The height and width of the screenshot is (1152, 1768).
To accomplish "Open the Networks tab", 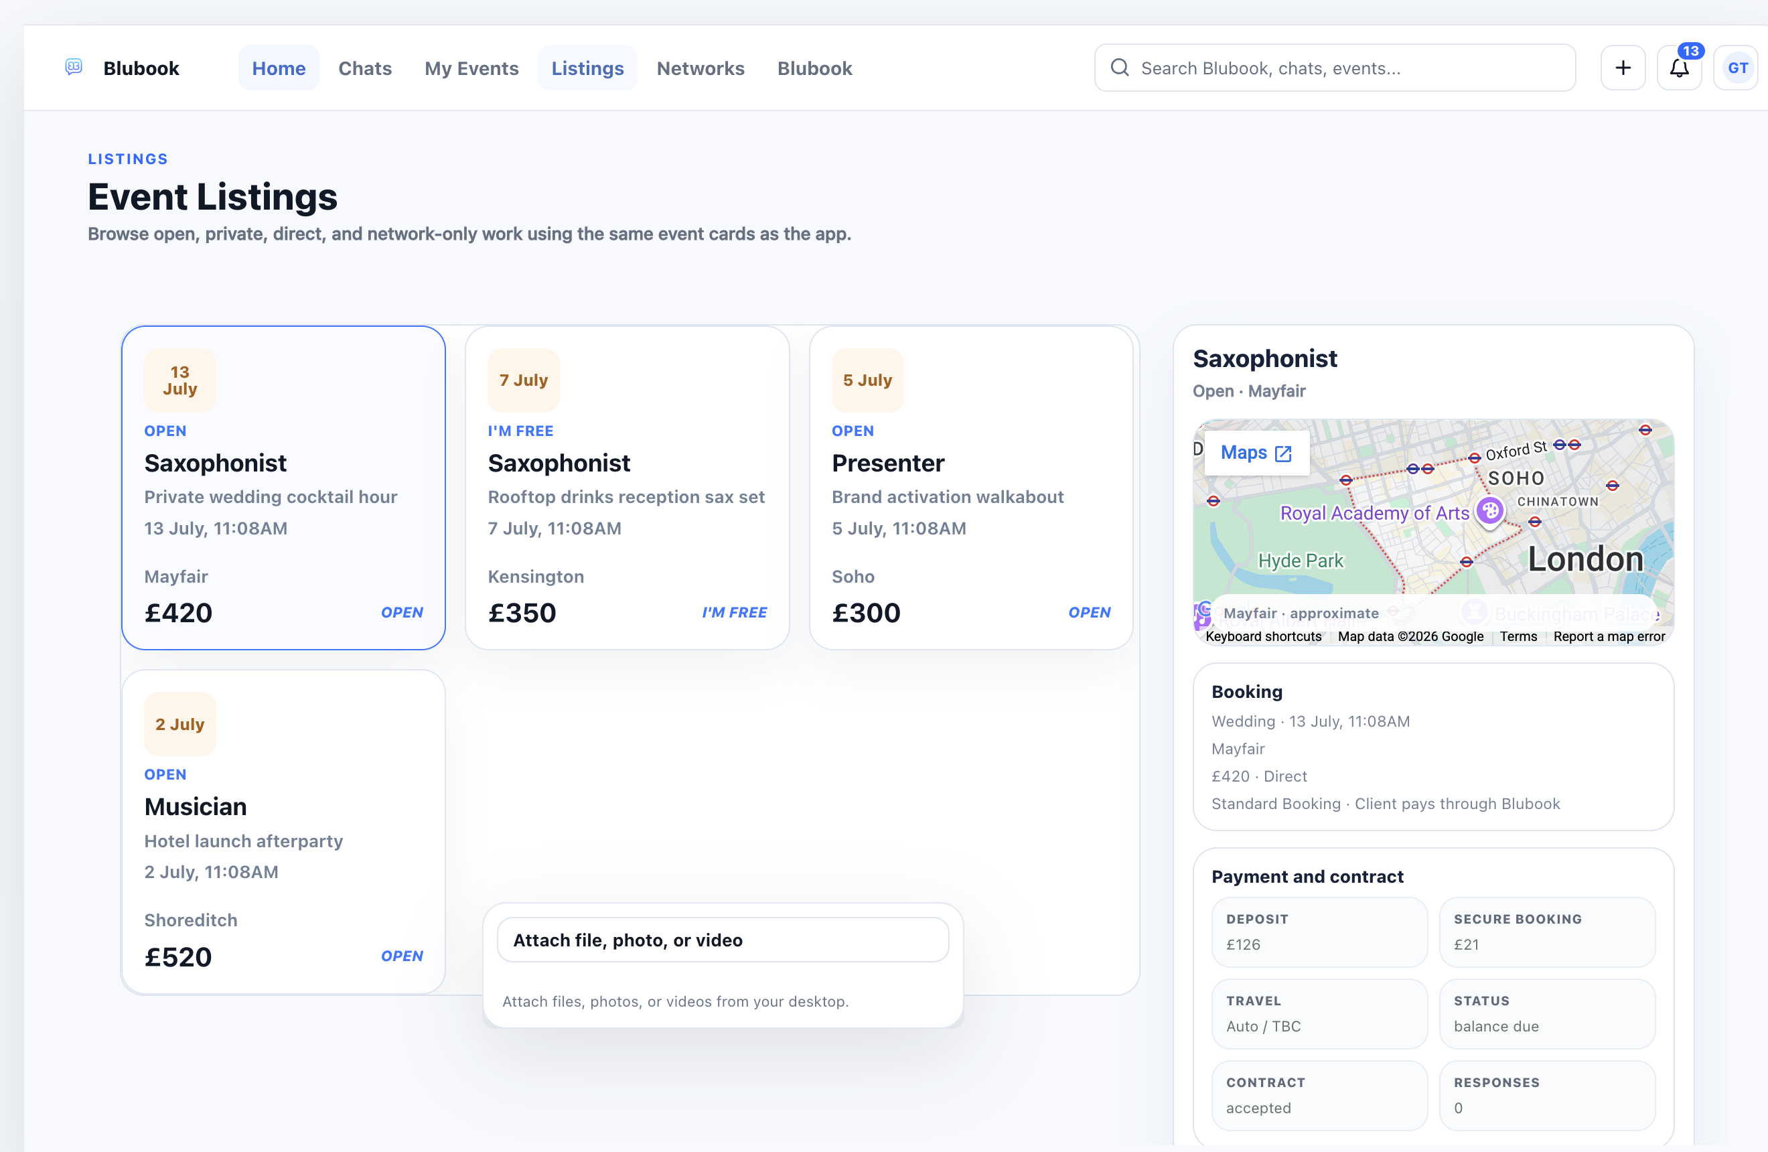I will coord(700,68).
